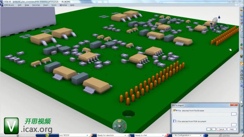Confirm File To Import with OK
Screen dimensions: 244x137
(x=211, y=129)
